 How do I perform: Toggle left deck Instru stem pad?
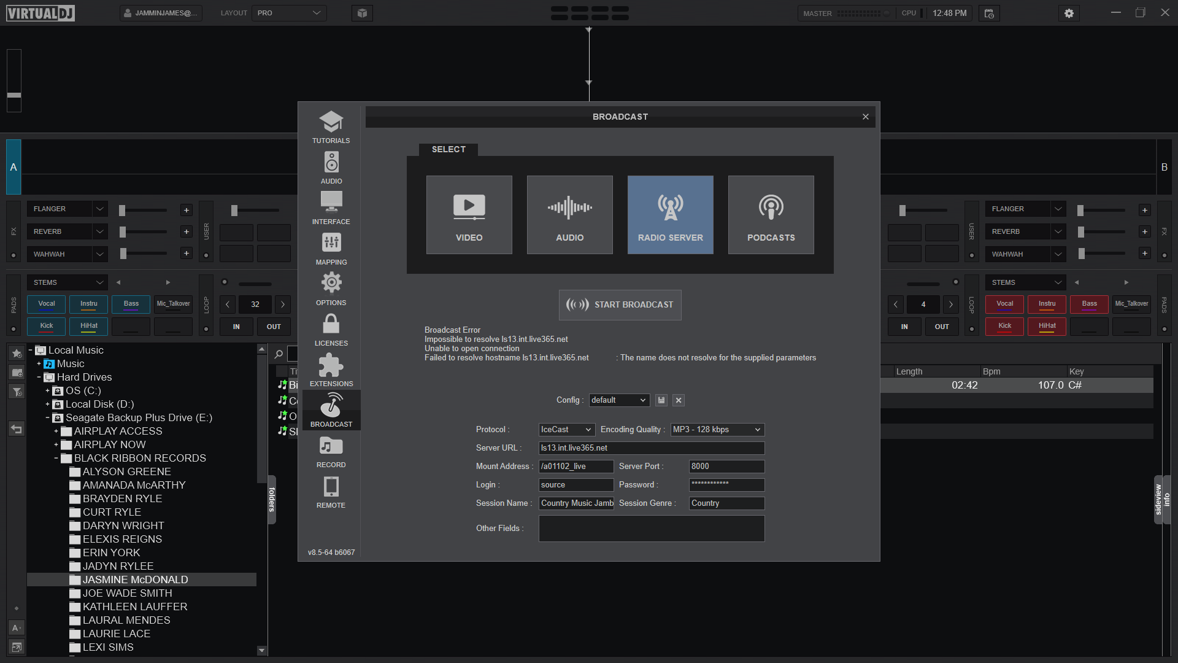pos(88,304)
